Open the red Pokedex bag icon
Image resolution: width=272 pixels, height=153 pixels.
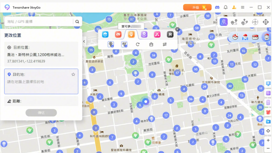click(x=255, y=37)
